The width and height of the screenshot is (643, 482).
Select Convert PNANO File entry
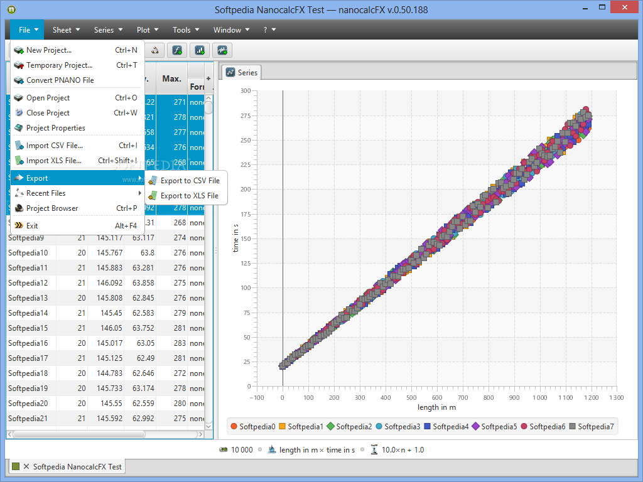point(77,80)
